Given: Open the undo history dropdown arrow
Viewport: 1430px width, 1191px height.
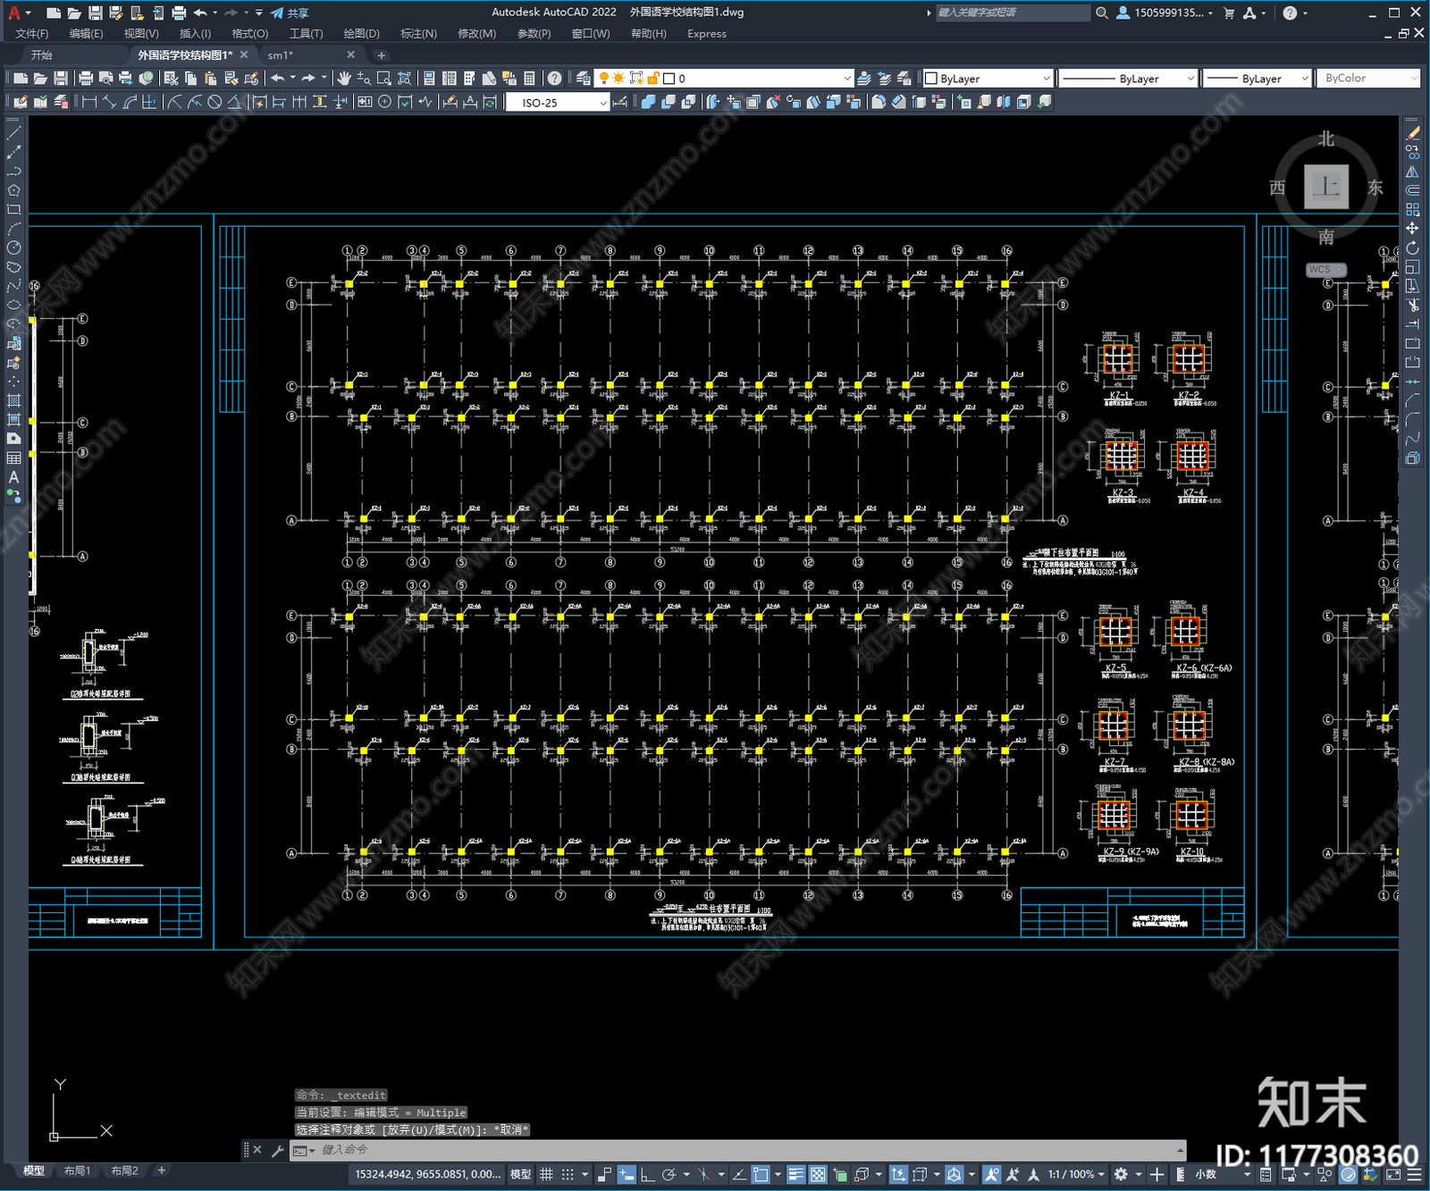Looking at the screenshot, I should coord(292,79).
